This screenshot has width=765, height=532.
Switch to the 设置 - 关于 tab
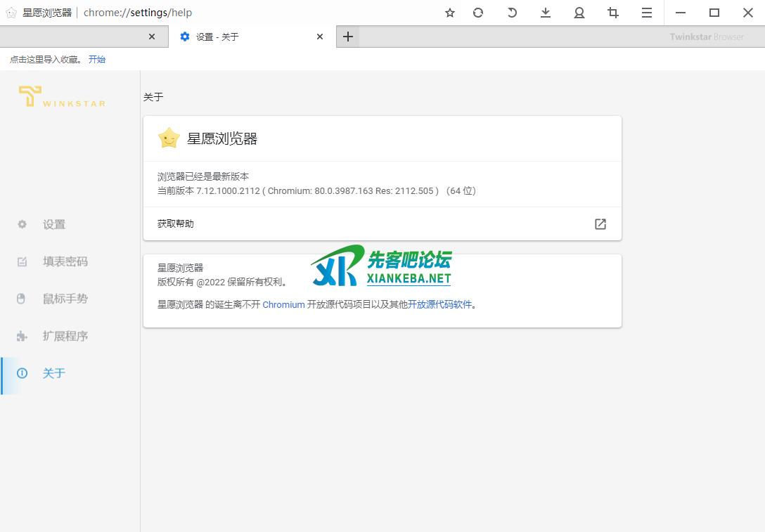tap(239, 37)
